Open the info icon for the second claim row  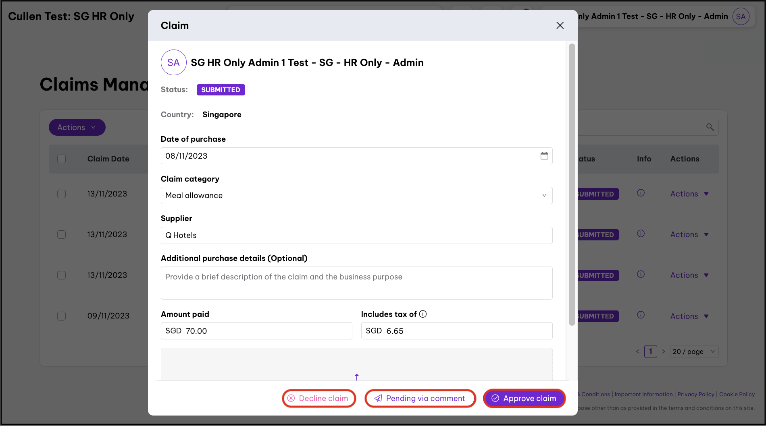coord(641,234)
